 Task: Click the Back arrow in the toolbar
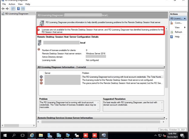coord(3,9)
